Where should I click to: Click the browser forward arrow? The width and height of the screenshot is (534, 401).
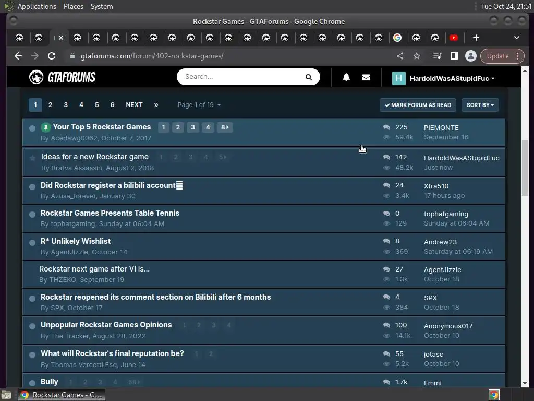(x=35, y=56)
